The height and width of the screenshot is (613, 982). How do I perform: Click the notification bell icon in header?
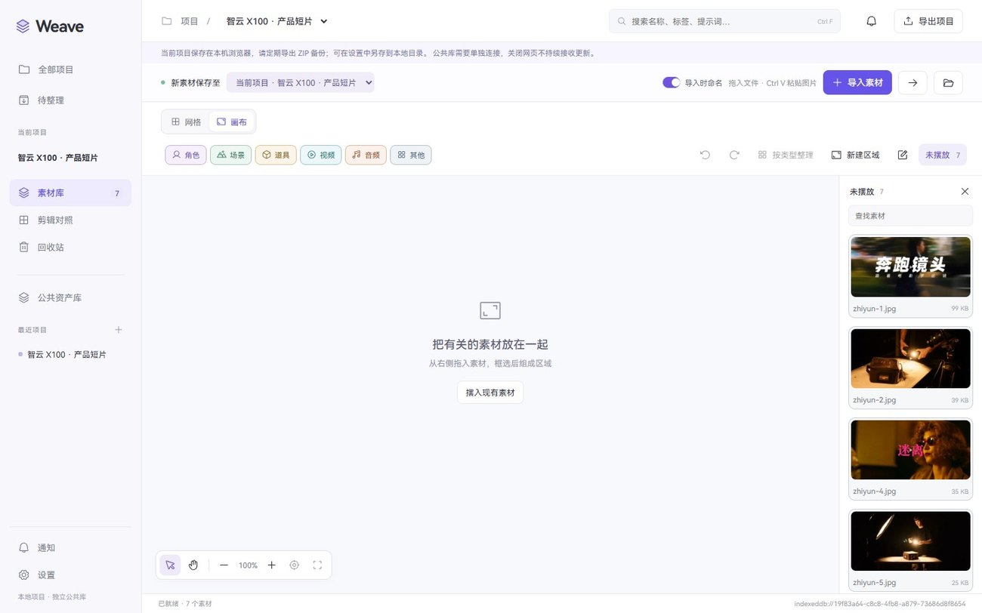click(871, 21)
